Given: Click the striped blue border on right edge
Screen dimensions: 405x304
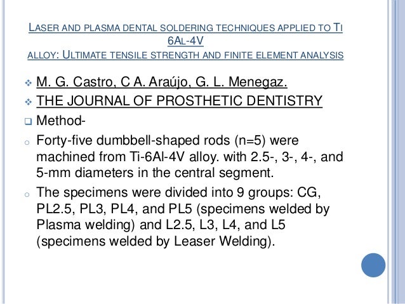Looking at the screenshot, I should (396, 152).
